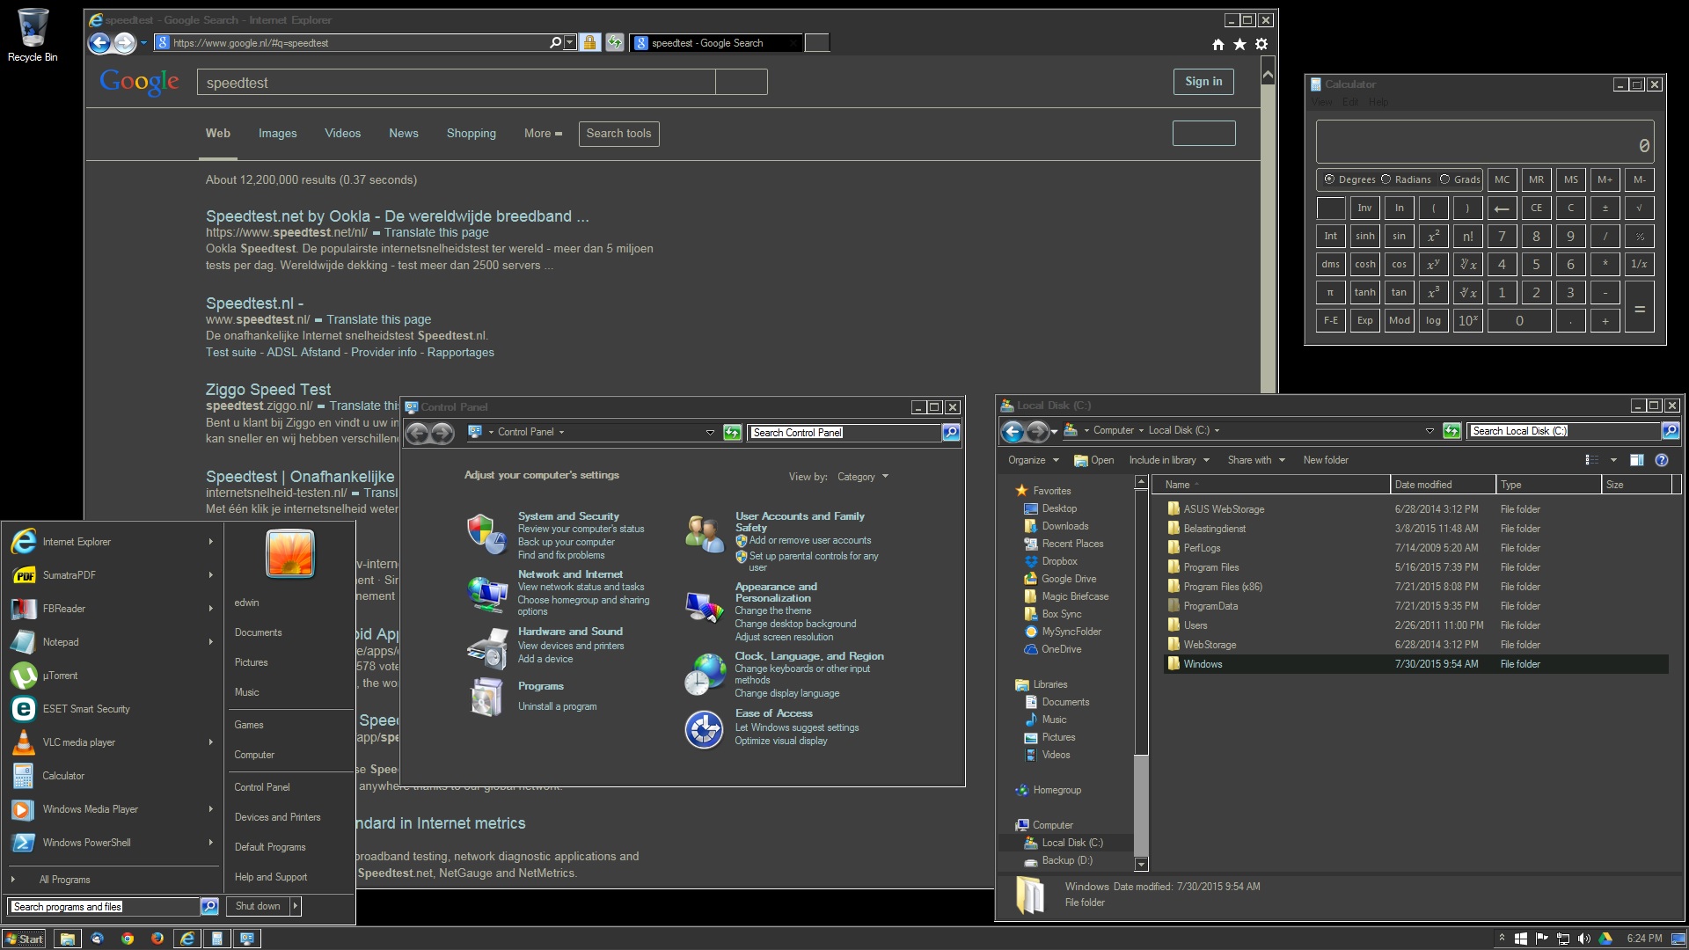Expand the Share with dropdown
Viewport: 1689px width, 950px height.
[x=1256, y=460]
